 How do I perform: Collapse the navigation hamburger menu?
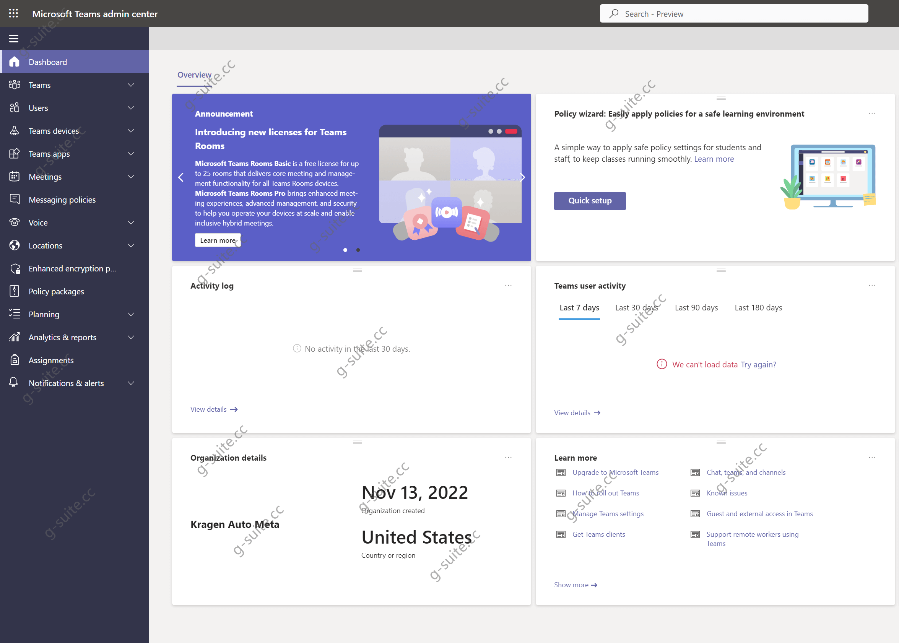tap(14, 38)
